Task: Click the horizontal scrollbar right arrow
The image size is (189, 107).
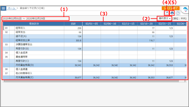Action: 185,81
